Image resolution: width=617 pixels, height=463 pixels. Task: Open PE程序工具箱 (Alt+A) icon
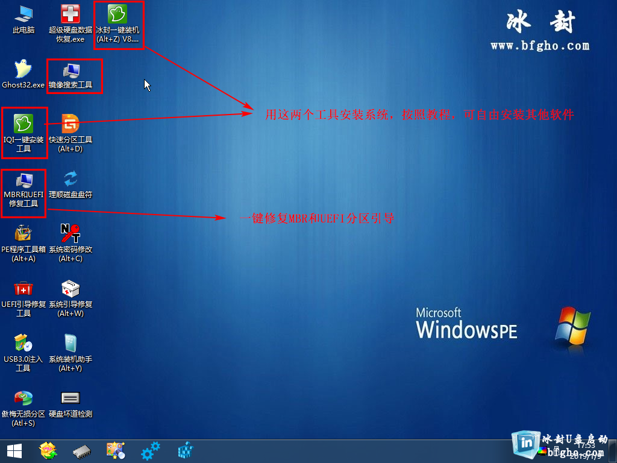[23, 244]
